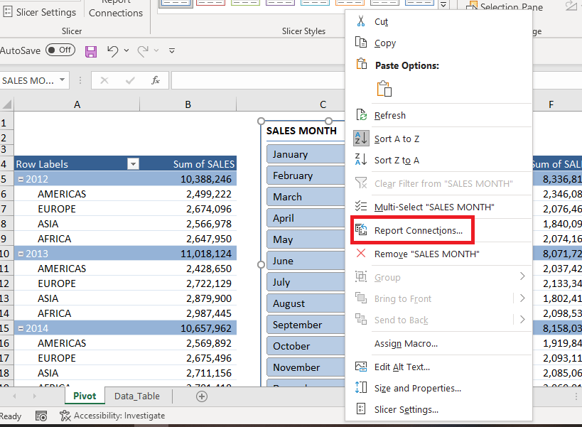Choose Assign Macro in the context menu
This screenshot has height=427, width=582.
pos(438,344)
